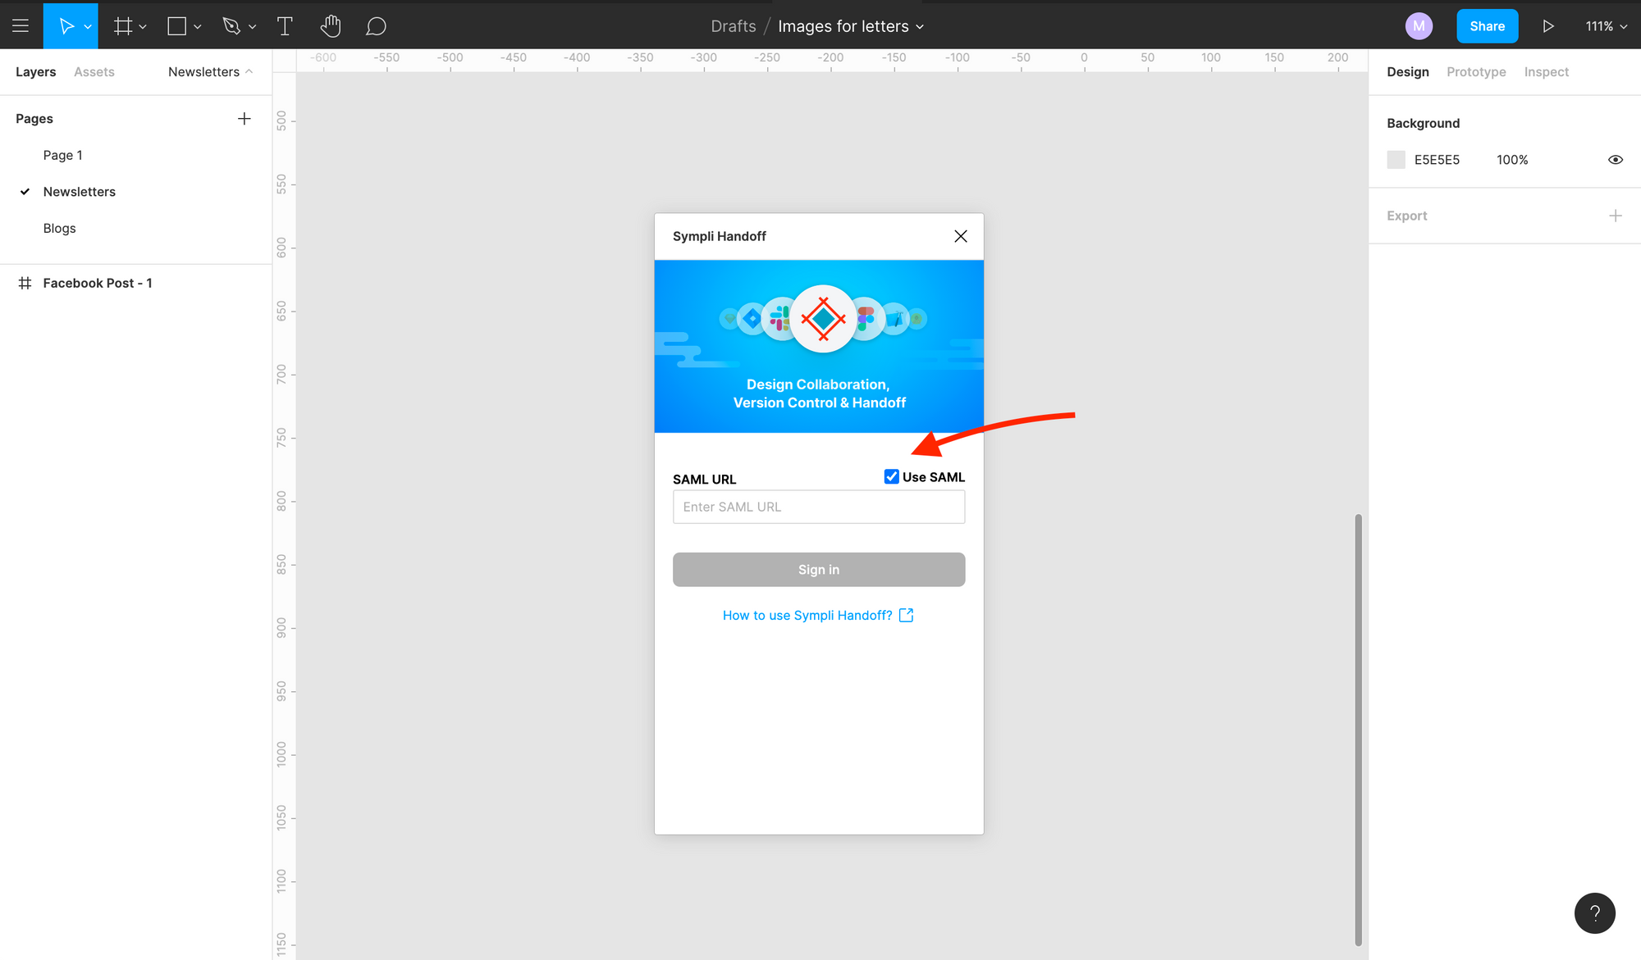Screen dimensions: 1641x960
Task: Select the Rectangle shape tool
Action: (176, 26)
